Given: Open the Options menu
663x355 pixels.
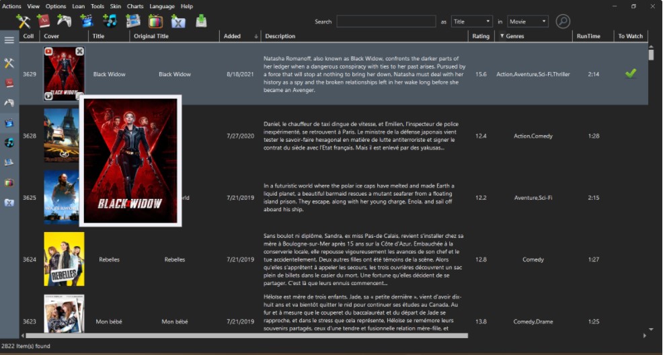Looking at the screenshot, I should pos(56,6).
